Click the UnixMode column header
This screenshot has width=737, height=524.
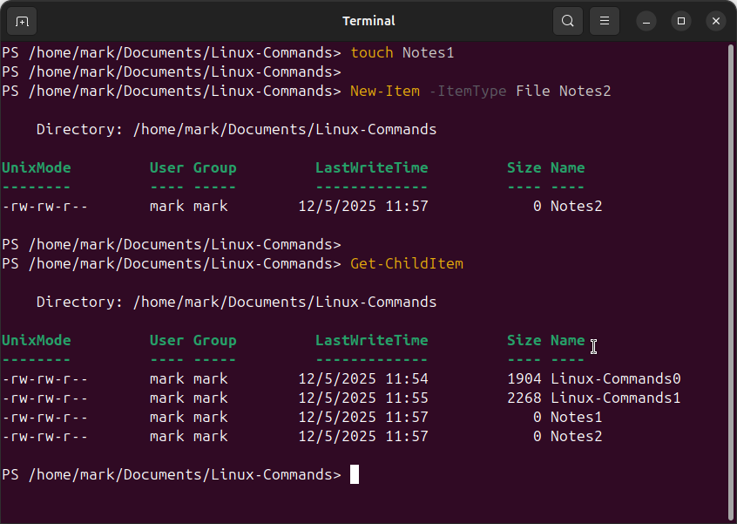coord(36,340)
